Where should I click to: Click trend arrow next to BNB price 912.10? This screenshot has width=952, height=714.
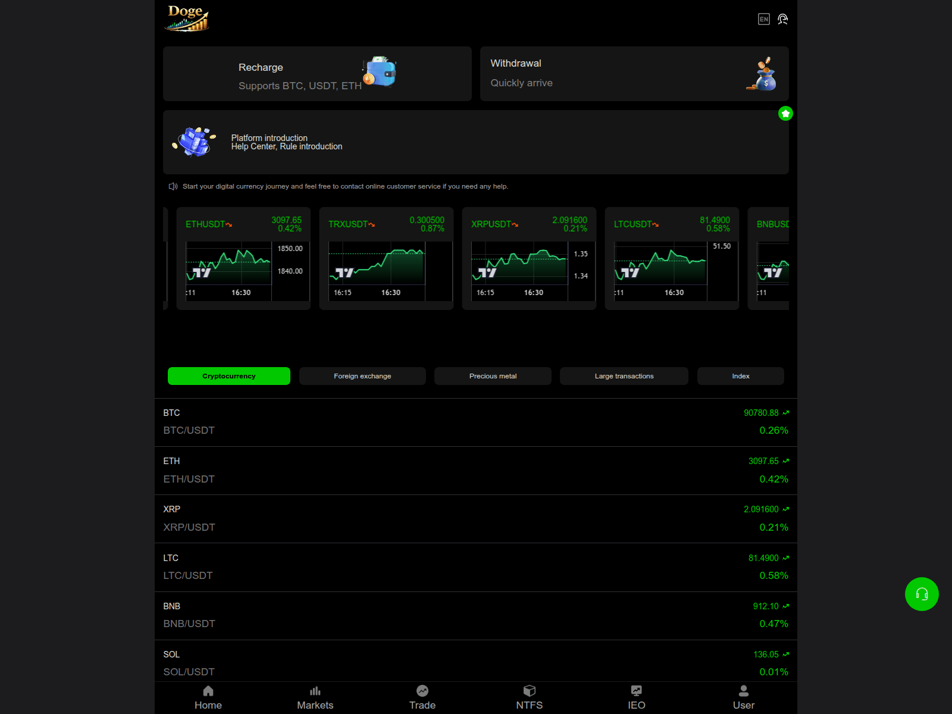[x=785, y=606]
